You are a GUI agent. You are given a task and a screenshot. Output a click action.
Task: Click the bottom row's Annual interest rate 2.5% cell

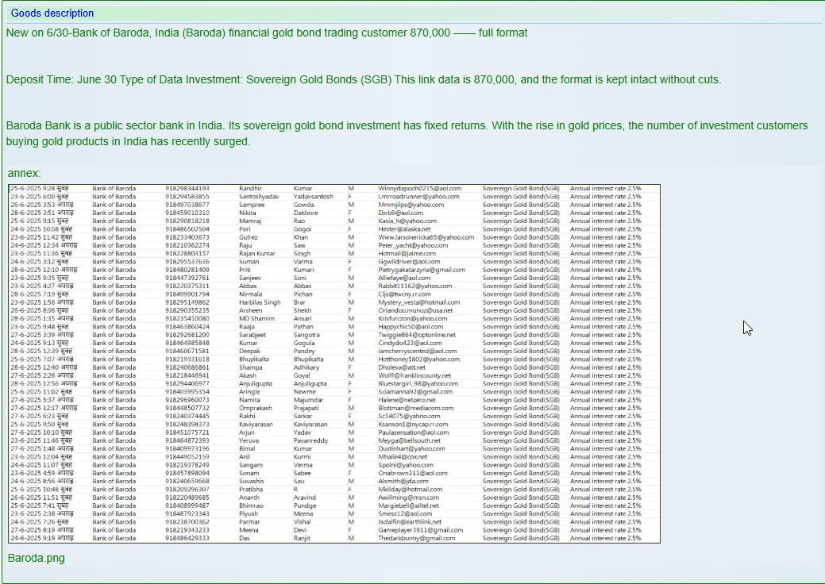[605, 538]
